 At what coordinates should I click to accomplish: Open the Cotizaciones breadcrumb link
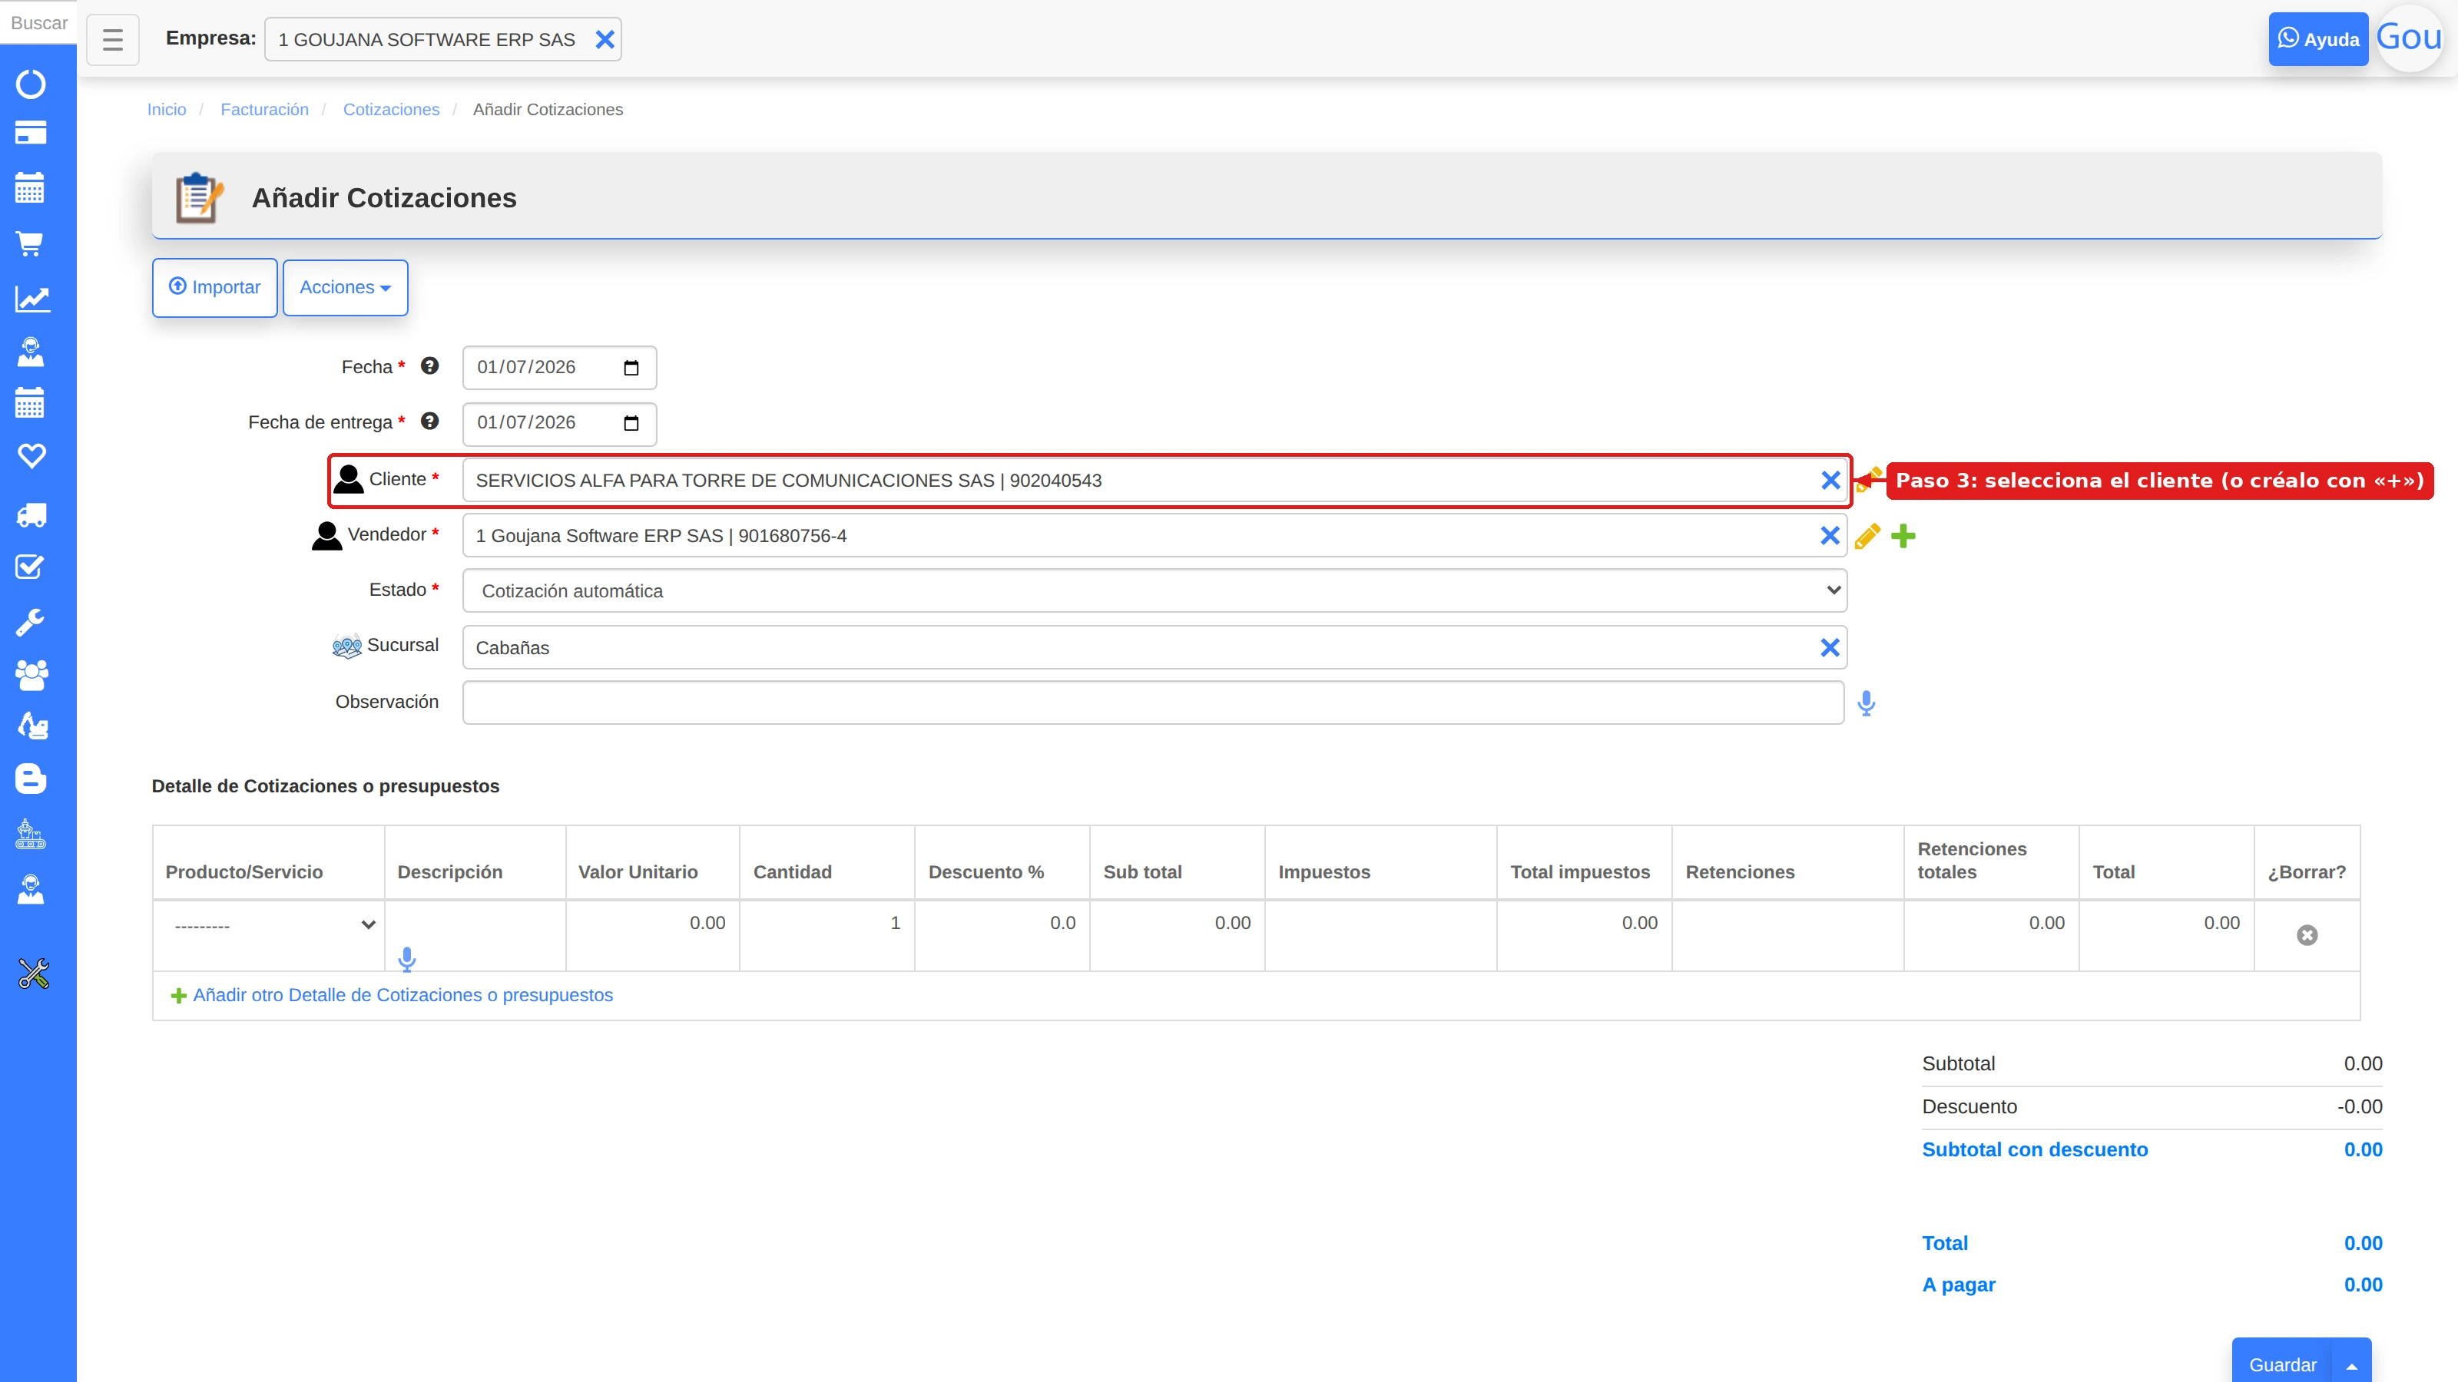[x=391, y=110]
